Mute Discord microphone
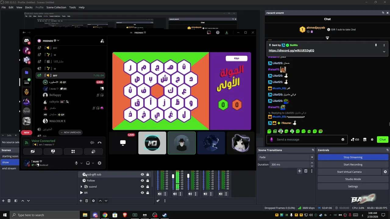The image size is (390, 219). tap(76, 163)
